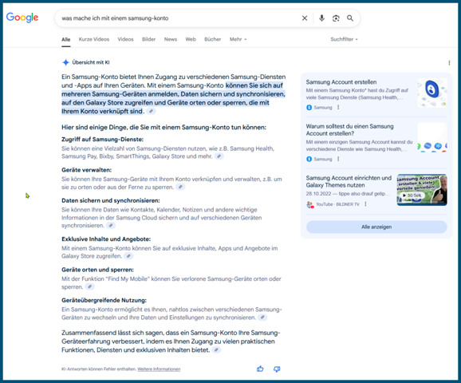Click the 'Übersicht mit KI' label

[91, 62]
